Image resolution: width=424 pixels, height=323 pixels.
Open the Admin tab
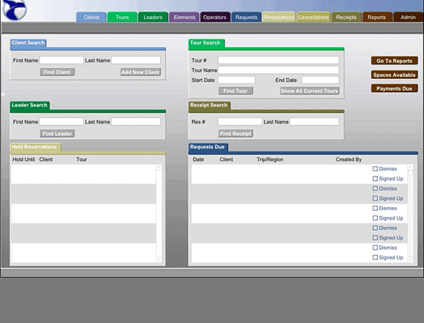click(408, 18)
